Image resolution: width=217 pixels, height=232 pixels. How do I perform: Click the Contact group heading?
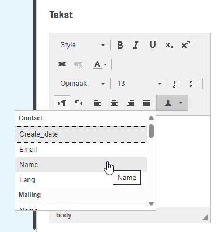point(31,118)
